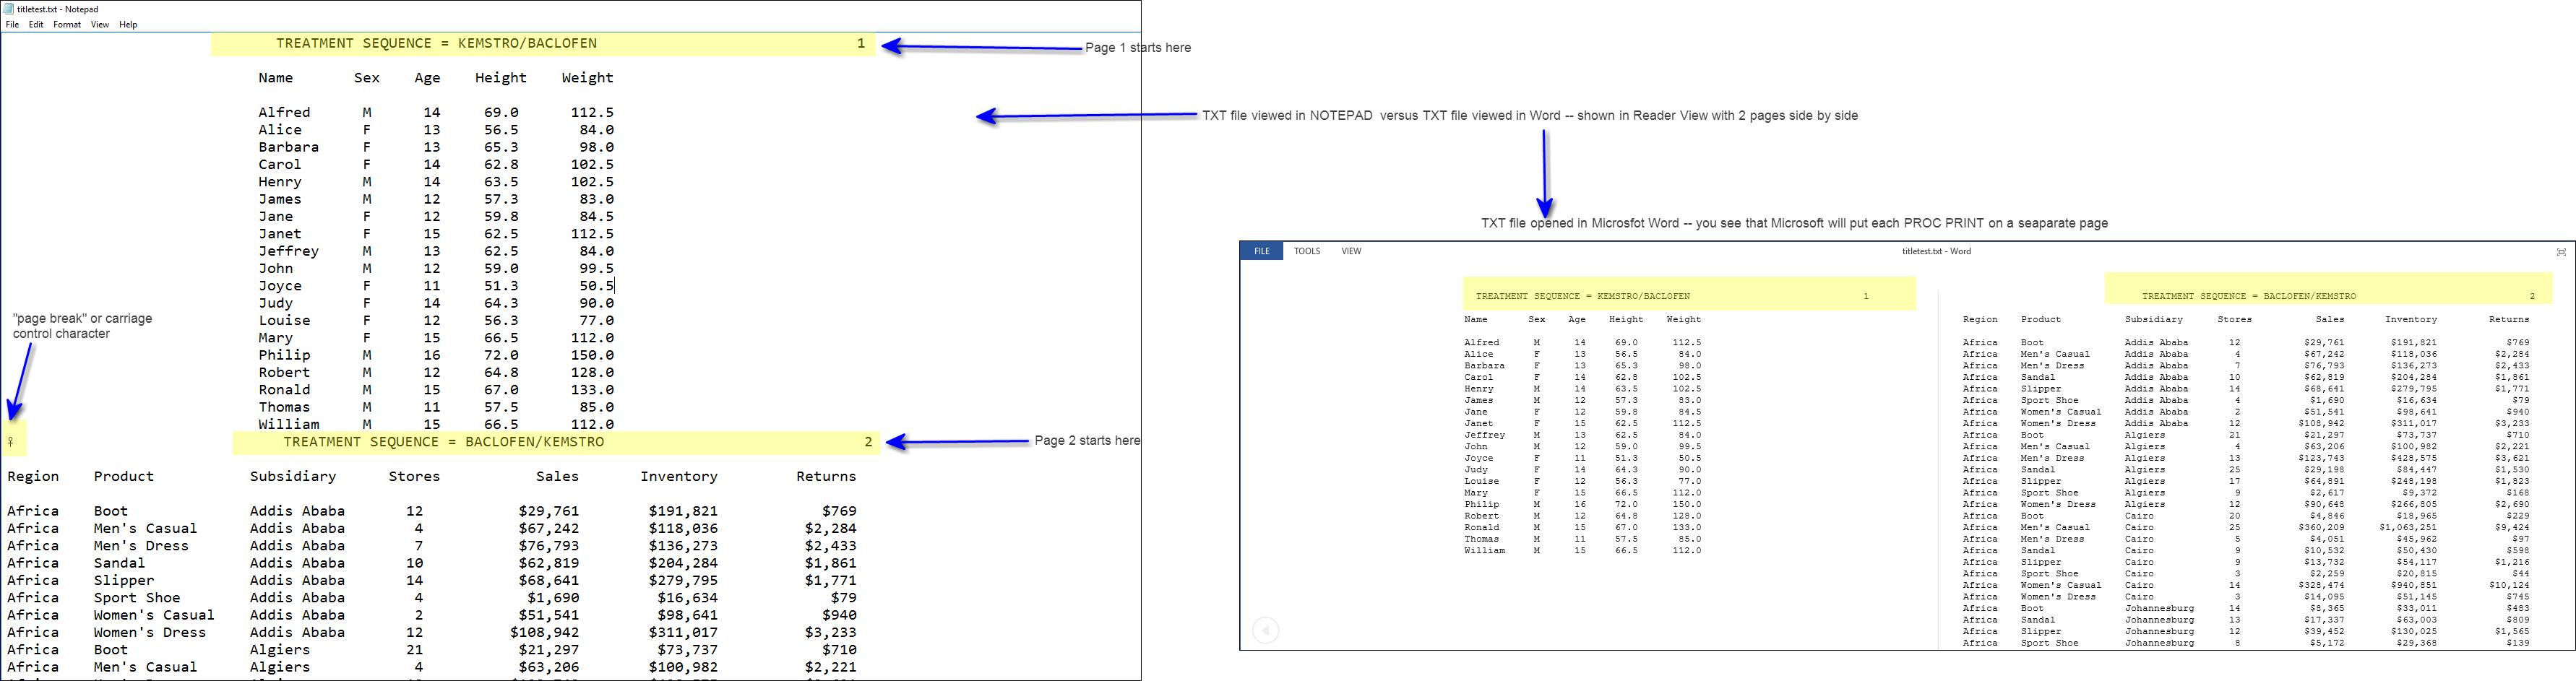Click the 'Returns' header in Notepad

[x=826, y=477]
